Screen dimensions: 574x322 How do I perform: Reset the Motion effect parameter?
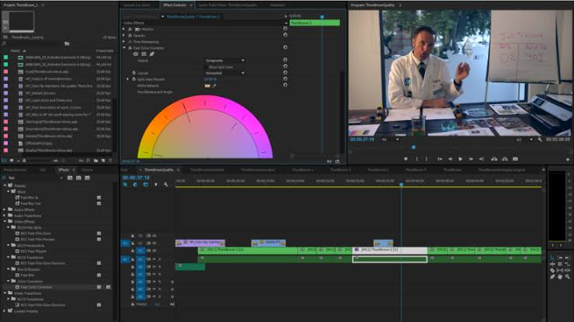(285, 29)
